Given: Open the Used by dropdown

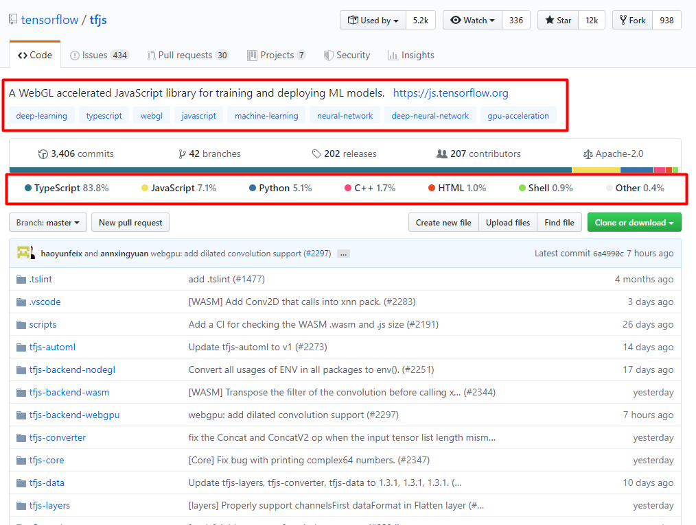Looking at the screenshot, I should [x=373, y=21].
